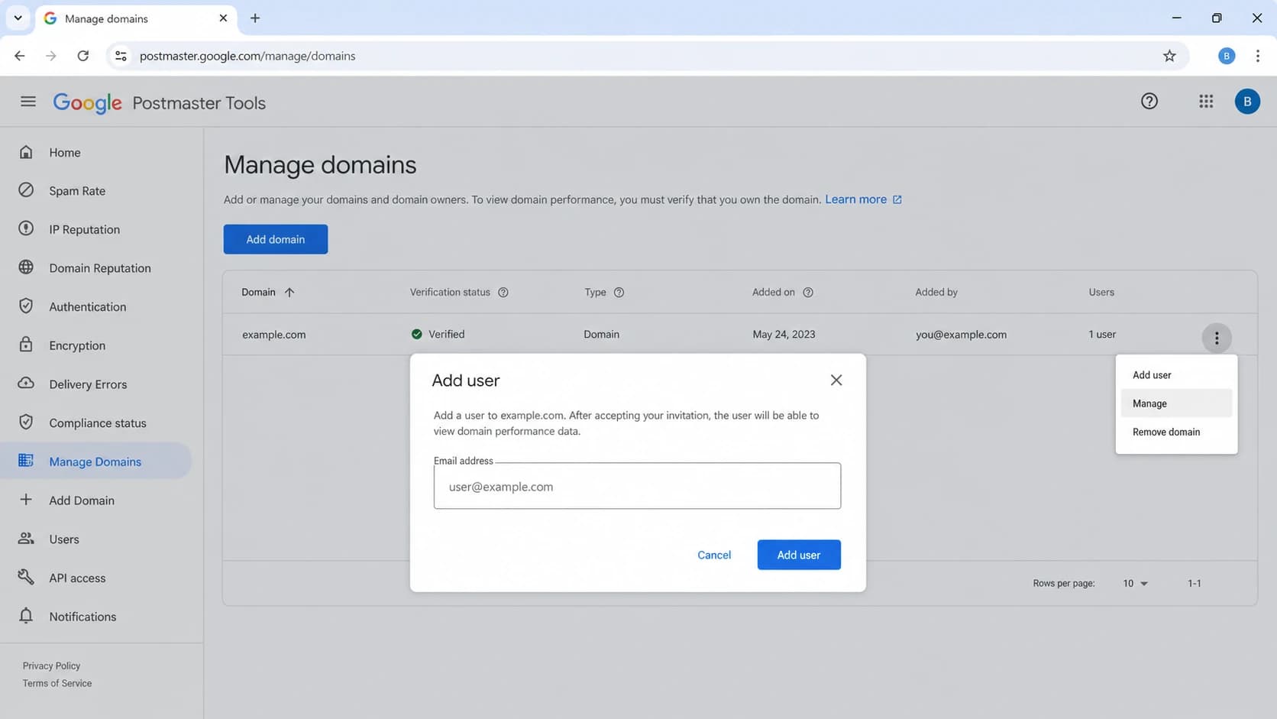This screenshot has width=1277, height=719.
Task: Click the Notifications bell icon
Action: point(26,616)
